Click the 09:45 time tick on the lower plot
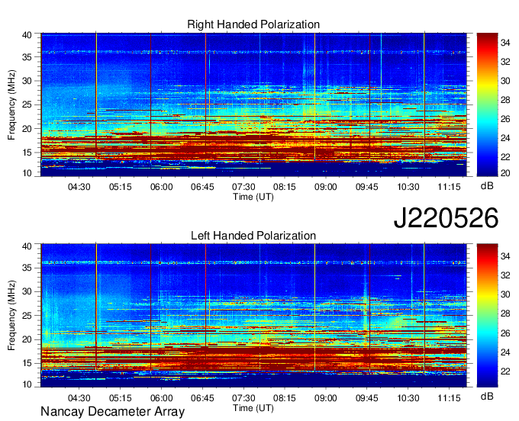Viewport: 519px width, 421px height. point(367,398)
